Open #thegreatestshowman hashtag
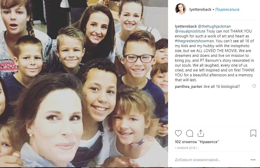 [194, 41]
